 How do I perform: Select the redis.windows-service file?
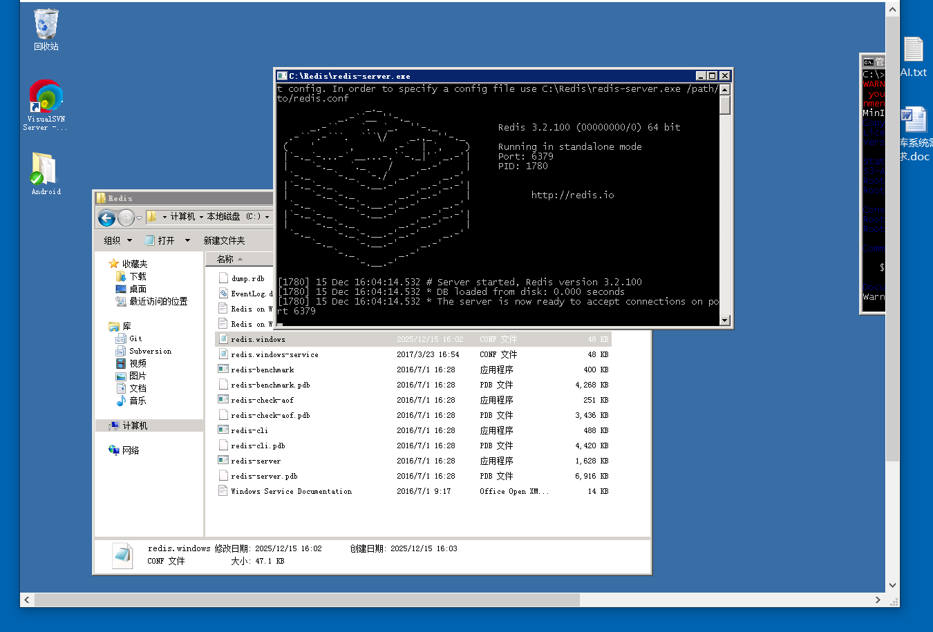coord(413,354)
